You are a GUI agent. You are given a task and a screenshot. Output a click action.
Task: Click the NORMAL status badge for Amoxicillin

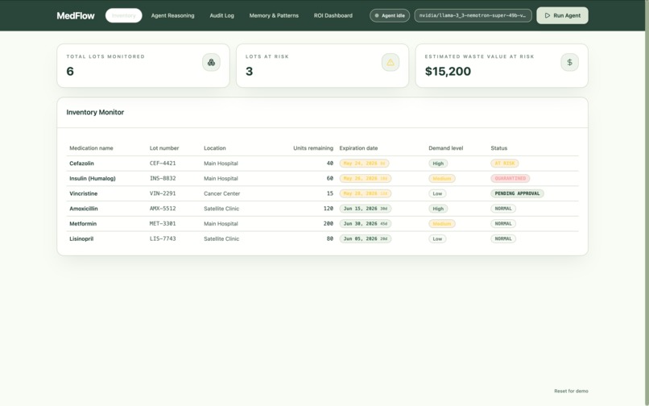click(x=503, y=209)
